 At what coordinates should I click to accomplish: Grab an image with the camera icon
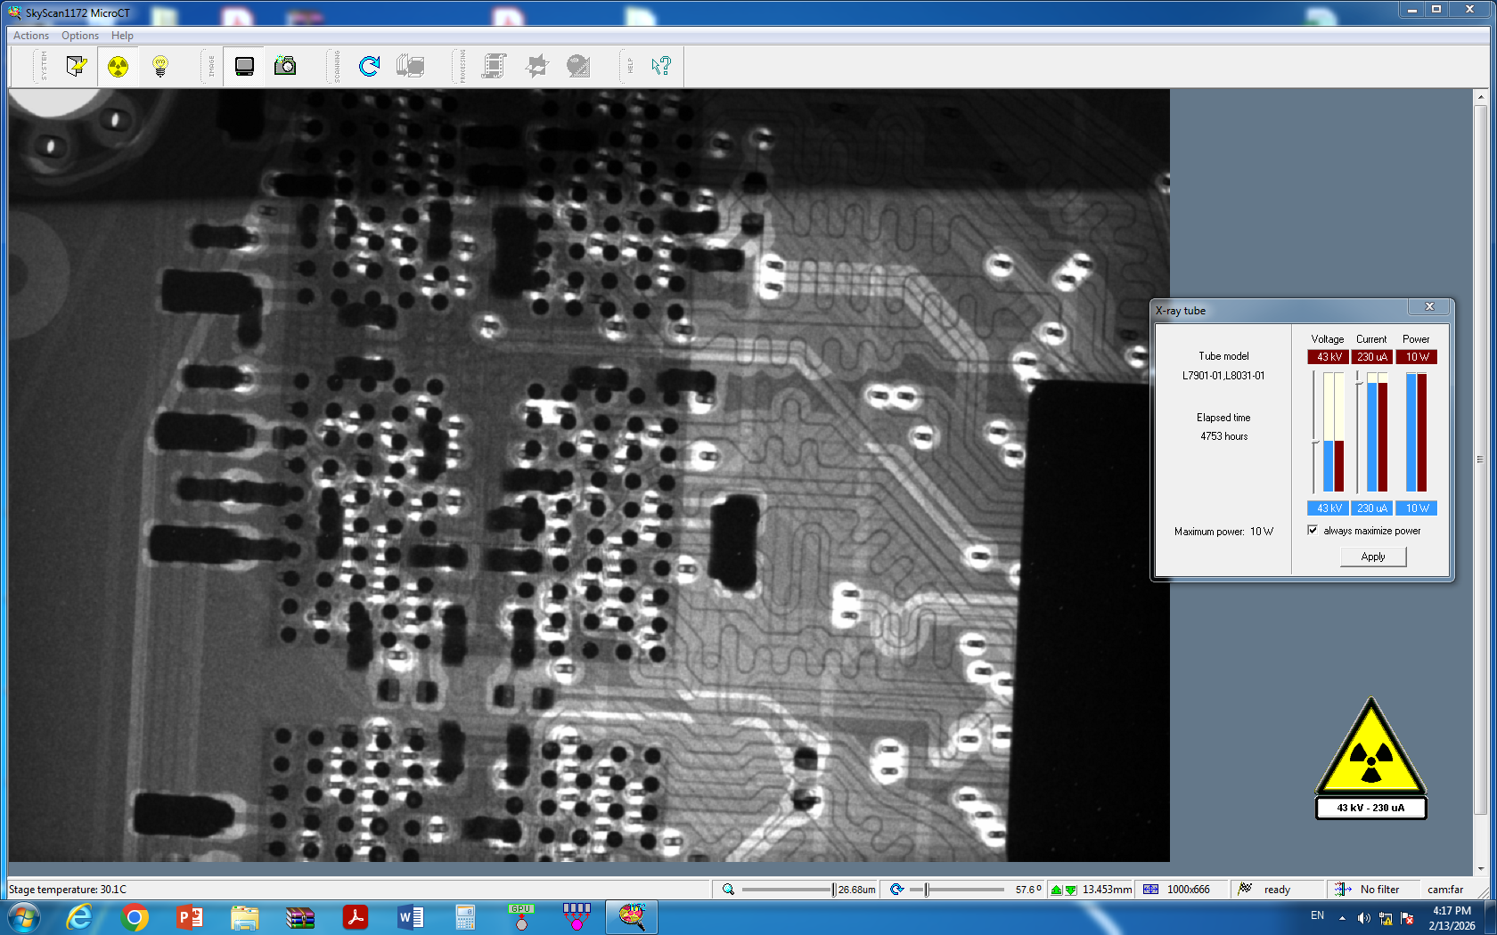285,66
